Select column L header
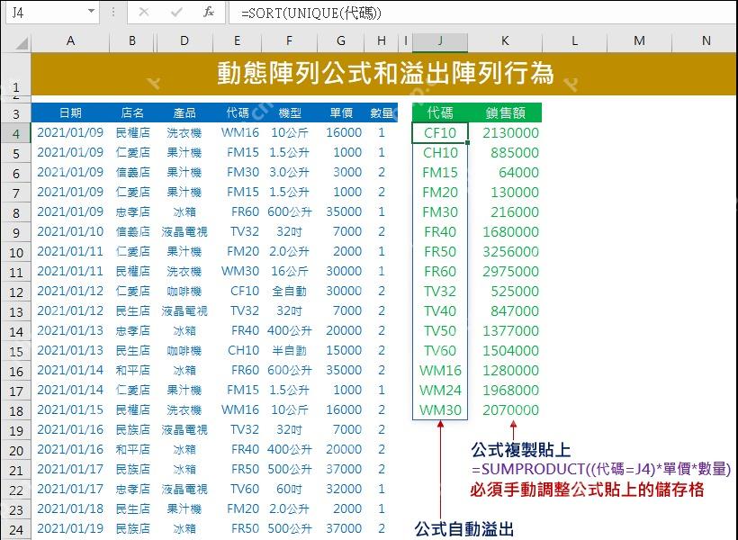This screenshot has width=738, height=540. point(575,41)
